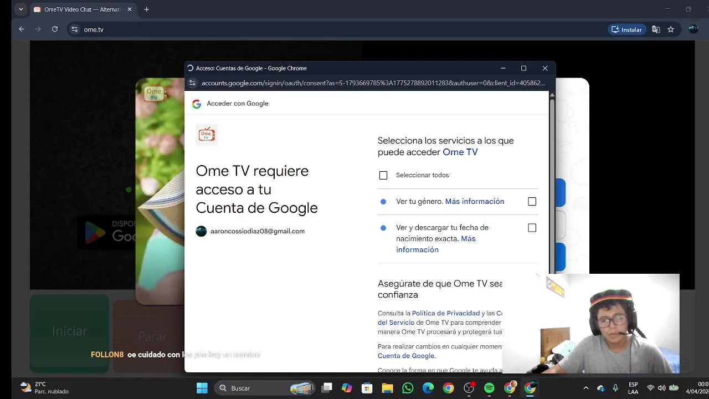Select the aaroncossiodiaz08@gmail.com account
Image resolution: width=709 pixels, height=399 pixels.
250,231
